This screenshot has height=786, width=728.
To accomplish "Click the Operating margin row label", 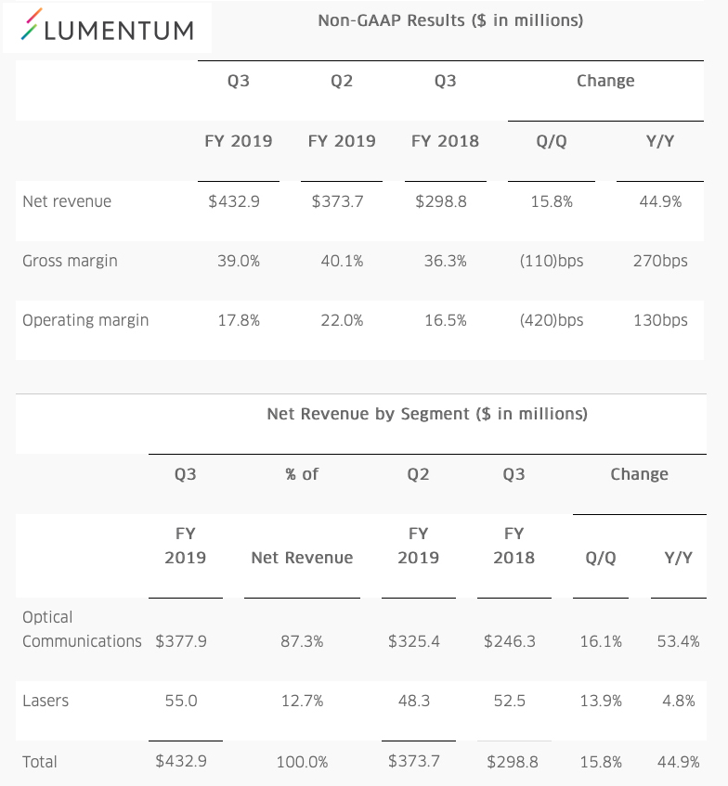I will 85,320.
